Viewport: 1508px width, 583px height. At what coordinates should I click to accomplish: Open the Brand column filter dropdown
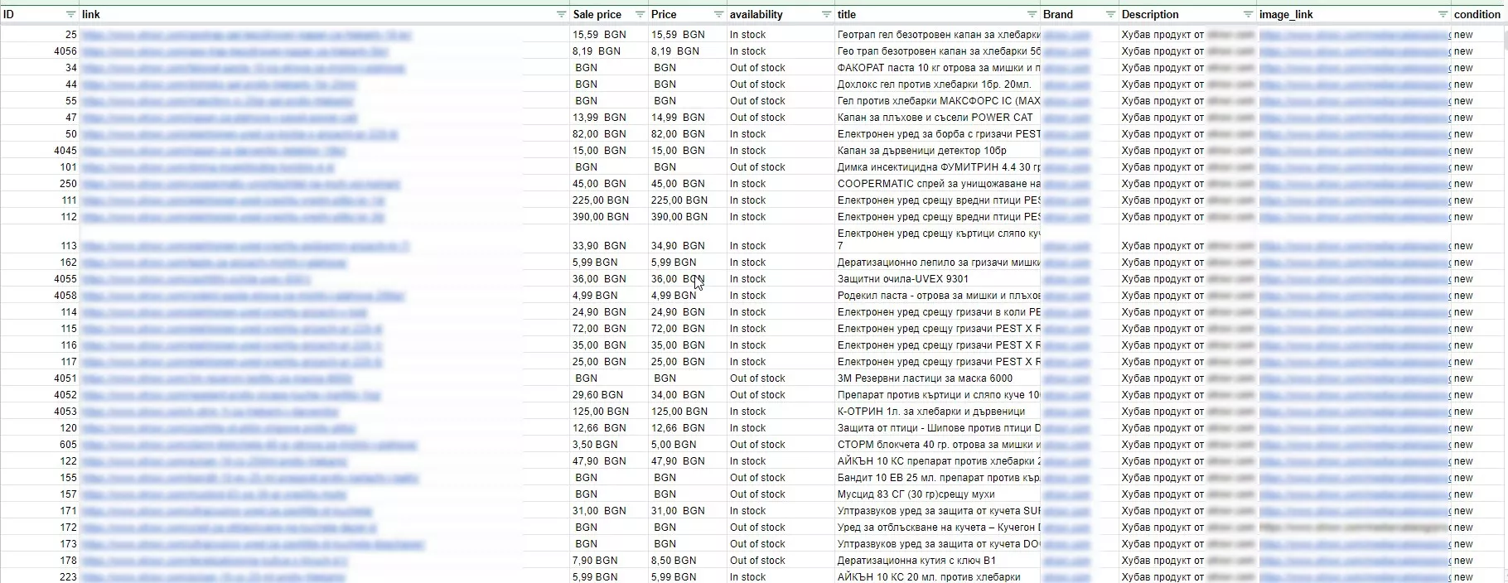click(x=1110, y=15)
